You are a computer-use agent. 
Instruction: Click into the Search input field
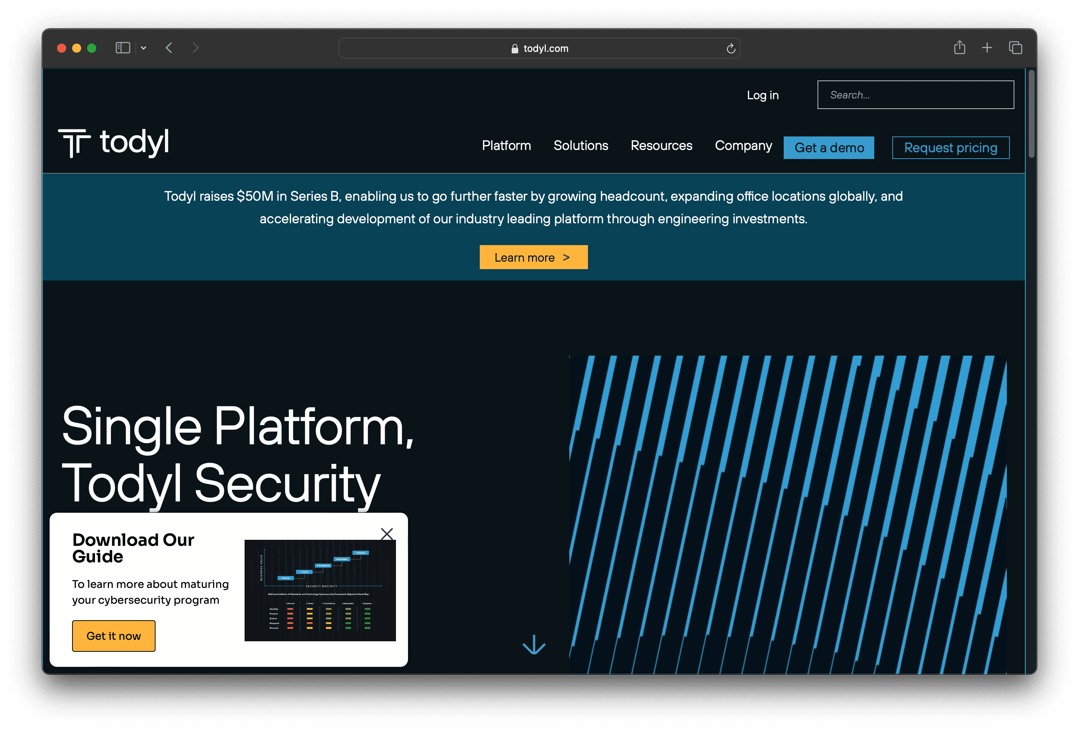point(915,95)
